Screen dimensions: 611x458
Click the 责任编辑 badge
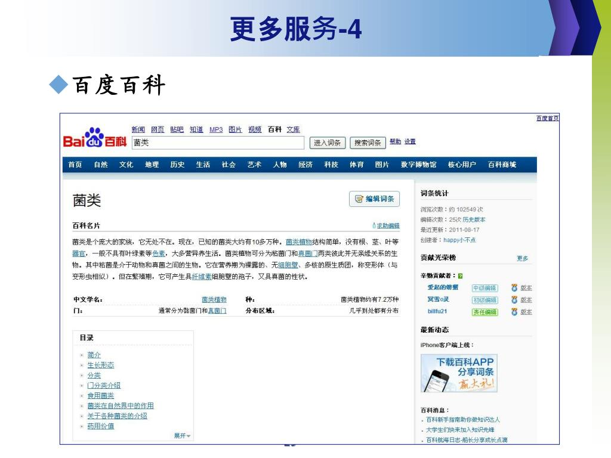tap(485, 312)
